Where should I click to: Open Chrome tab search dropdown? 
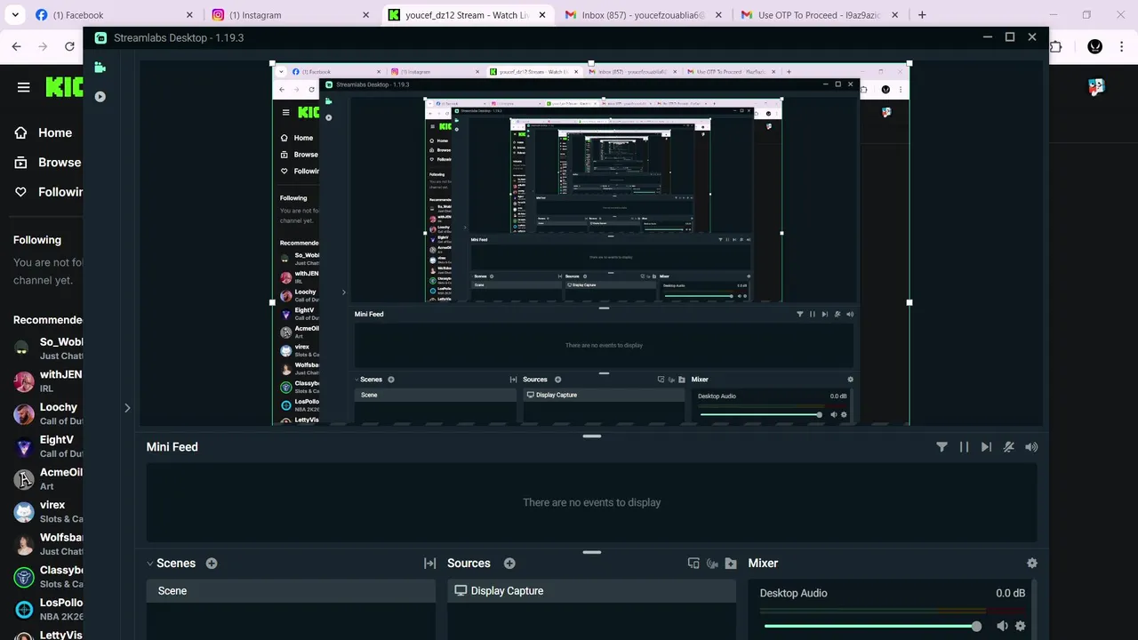(x=15, y=15)
